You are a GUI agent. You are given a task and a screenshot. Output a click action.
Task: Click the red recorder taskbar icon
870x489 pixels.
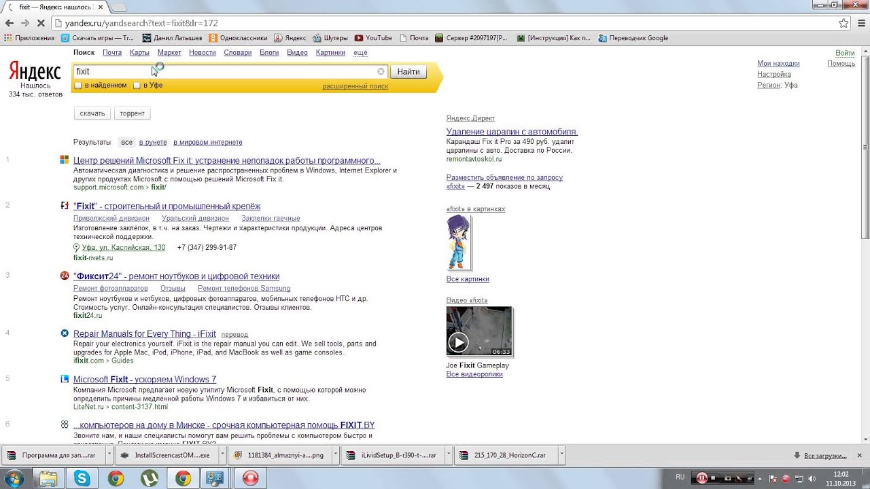(251, 478)
